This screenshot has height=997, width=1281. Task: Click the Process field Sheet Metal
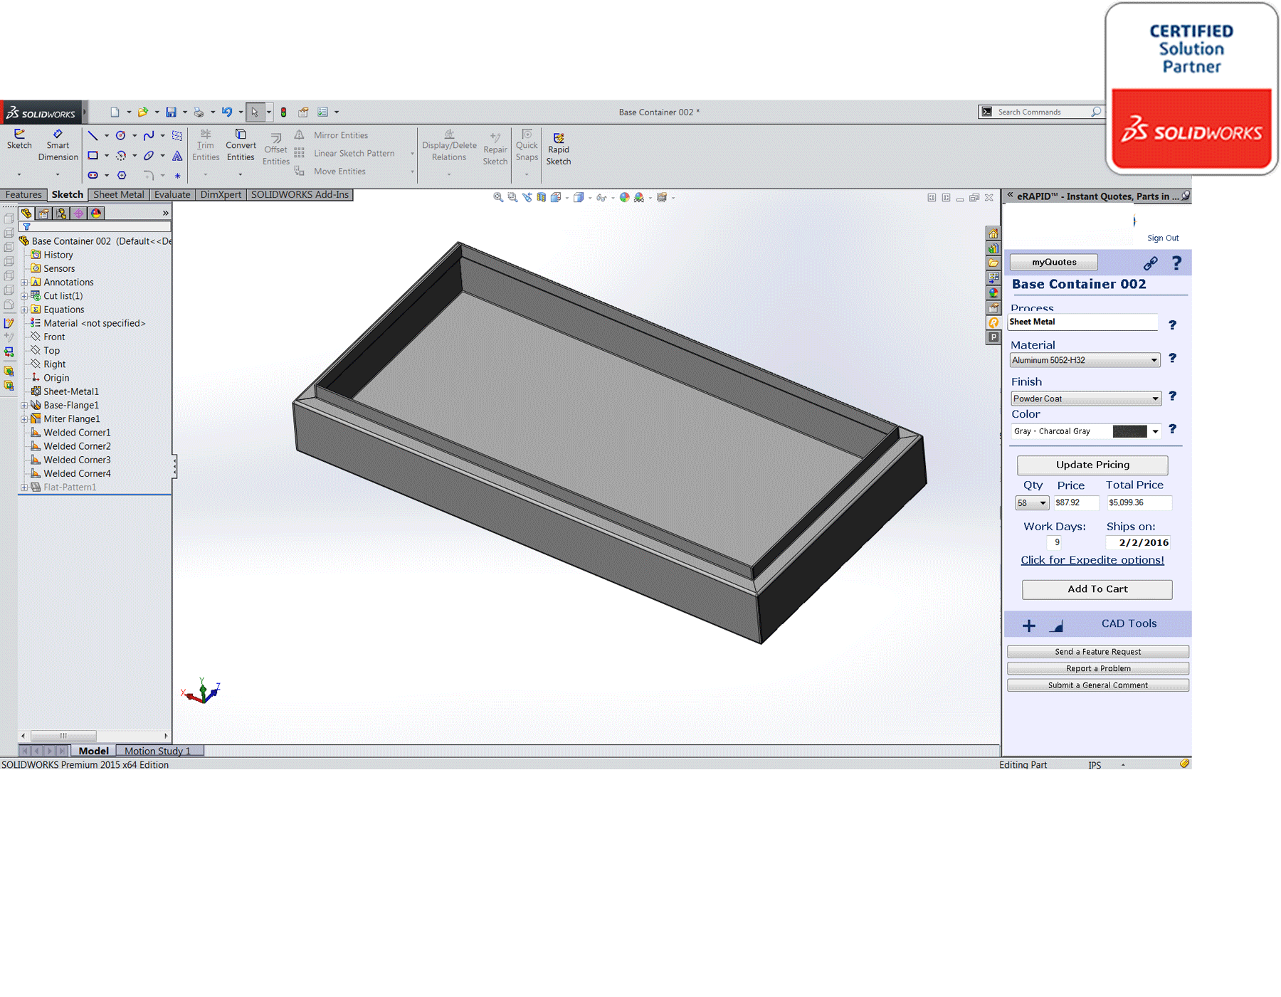point(1082,322)
